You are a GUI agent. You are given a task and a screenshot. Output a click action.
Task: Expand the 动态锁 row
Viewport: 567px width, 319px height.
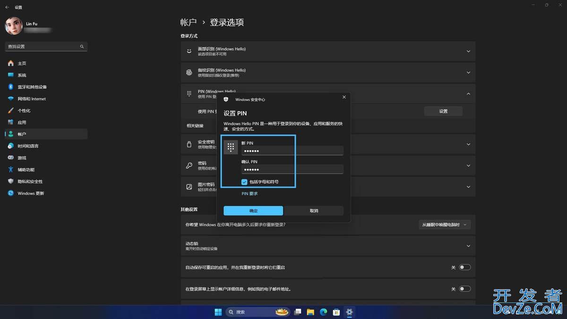(x=328, y=246)
